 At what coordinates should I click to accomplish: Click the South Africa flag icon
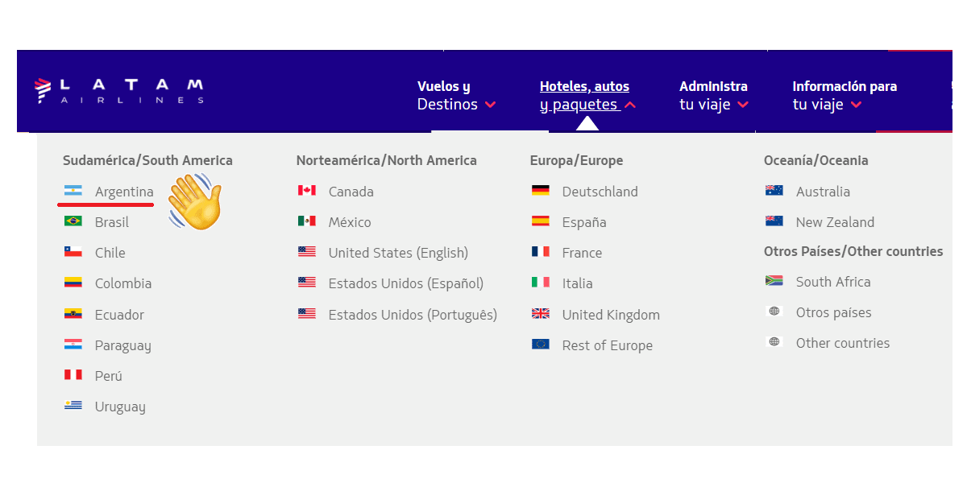tap(774, 282)
